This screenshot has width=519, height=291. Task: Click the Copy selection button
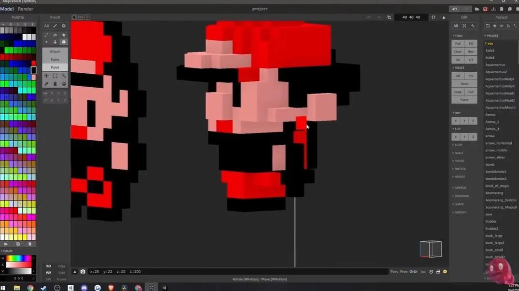pos(458,92)
